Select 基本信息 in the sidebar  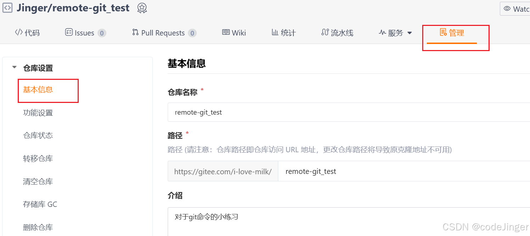pos(38,90)
